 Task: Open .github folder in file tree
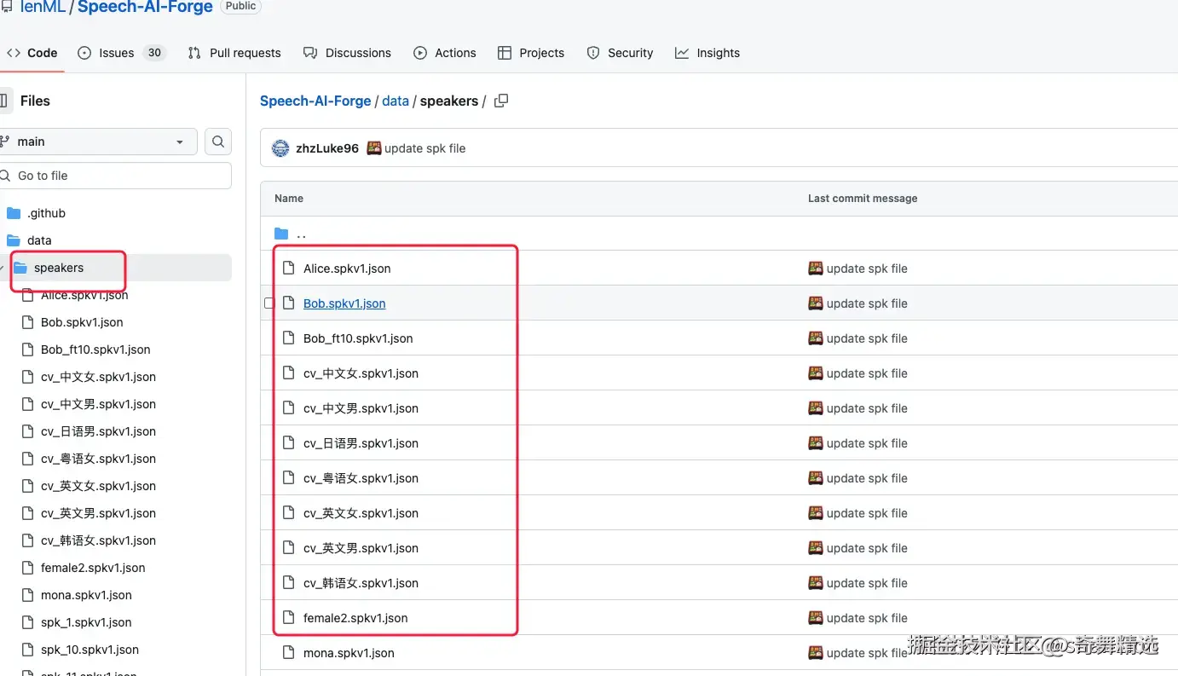point(46,213)
